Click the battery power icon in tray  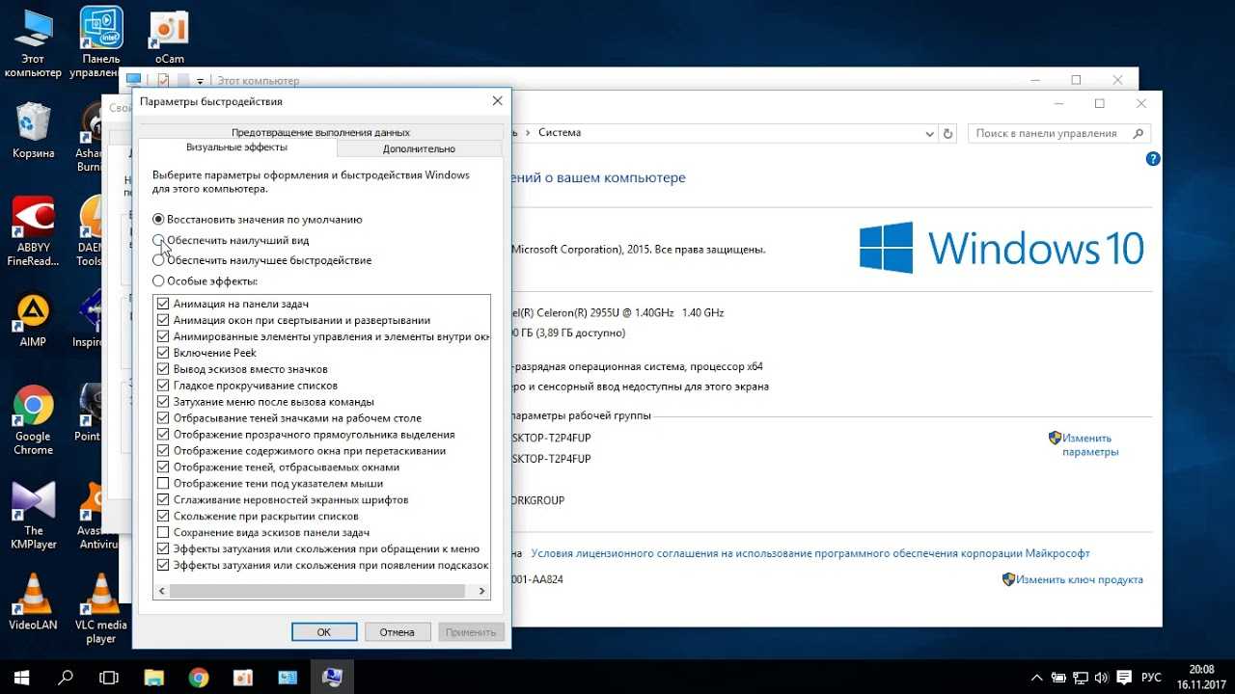click(x=1058, y=677)
